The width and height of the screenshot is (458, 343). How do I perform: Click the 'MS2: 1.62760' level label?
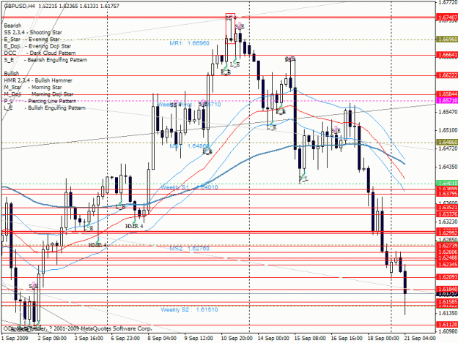pos(190,249)
